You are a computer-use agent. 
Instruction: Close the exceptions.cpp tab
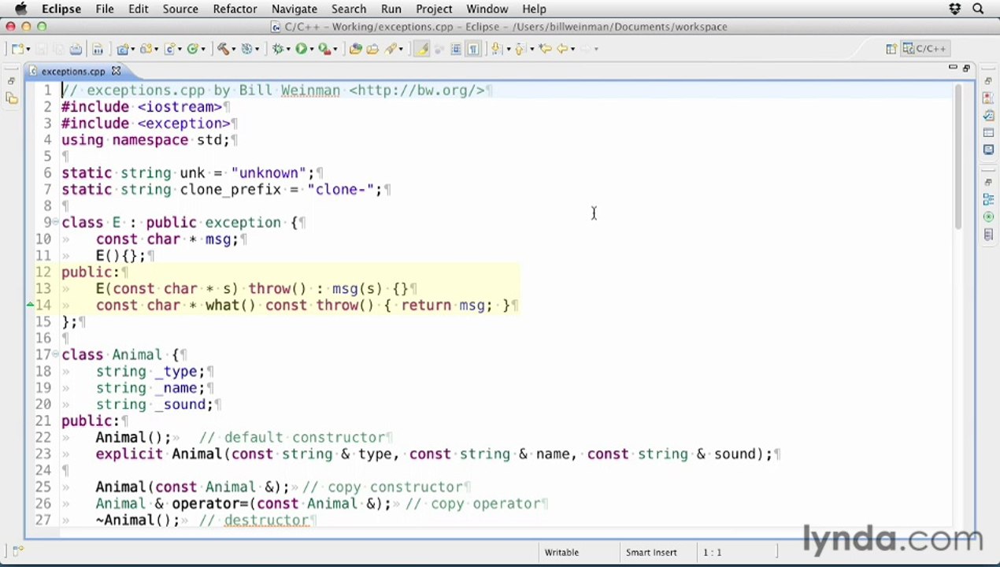click(116, 71)
